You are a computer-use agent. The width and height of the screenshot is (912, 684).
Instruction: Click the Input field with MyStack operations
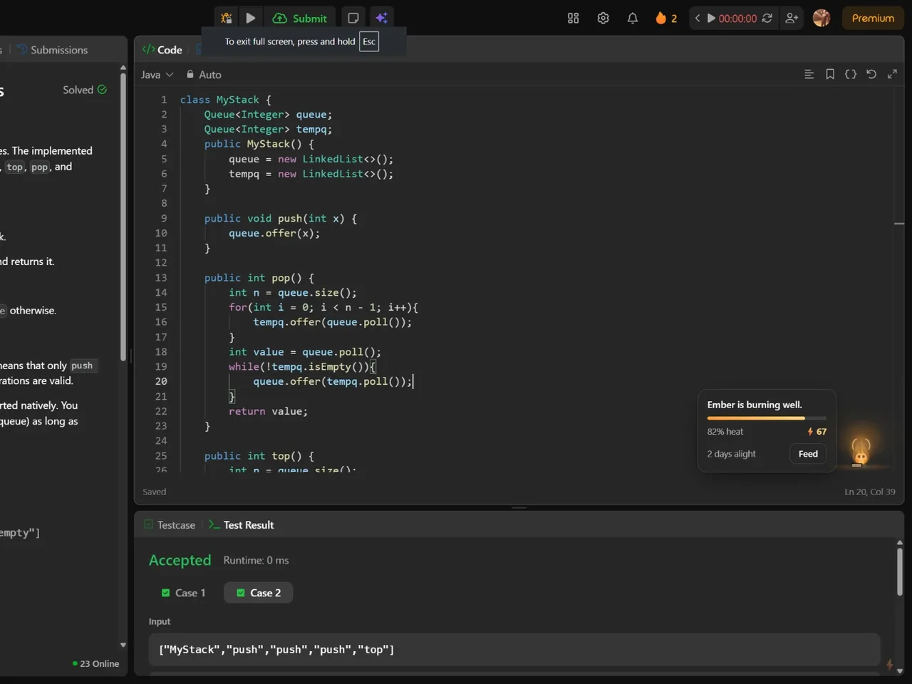click(514, 650)
